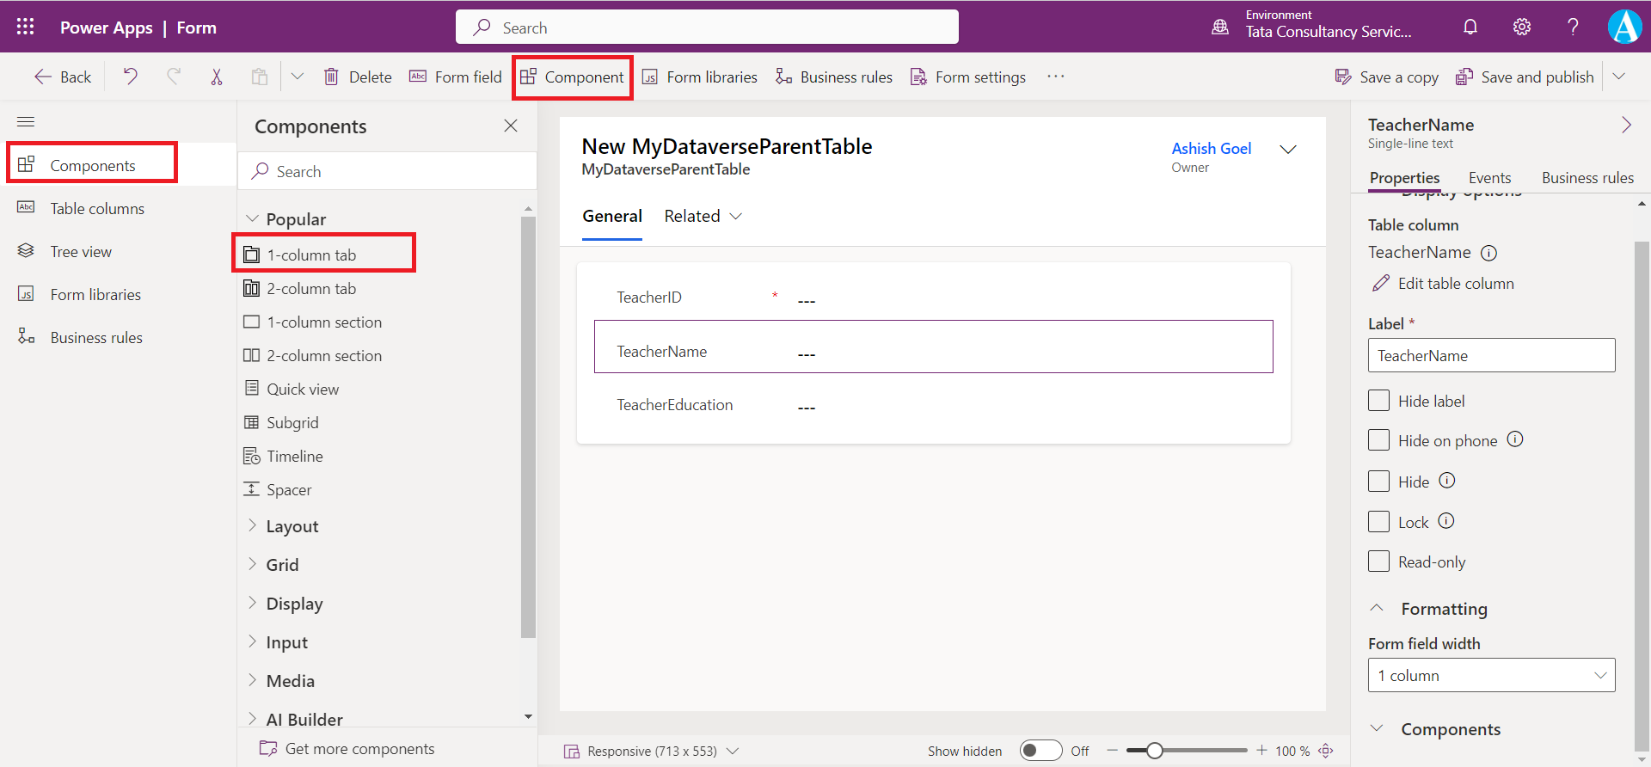Toggle the Show hidden switch
Viewport: 1651px width, 767px height.
point(1040,751)
